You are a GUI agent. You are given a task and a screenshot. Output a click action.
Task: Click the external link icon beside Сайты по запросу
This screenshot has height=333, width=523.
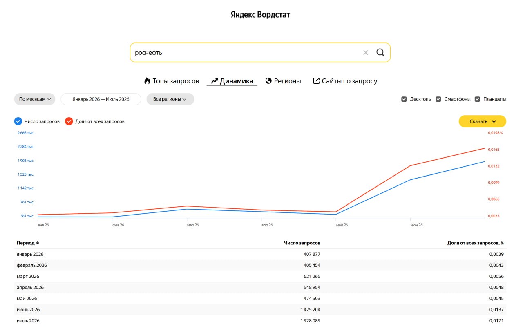pyautogui.click(x=316, y=81)
